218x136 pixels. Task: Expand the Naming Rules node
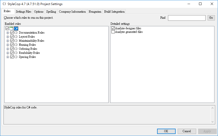[8, 45]
